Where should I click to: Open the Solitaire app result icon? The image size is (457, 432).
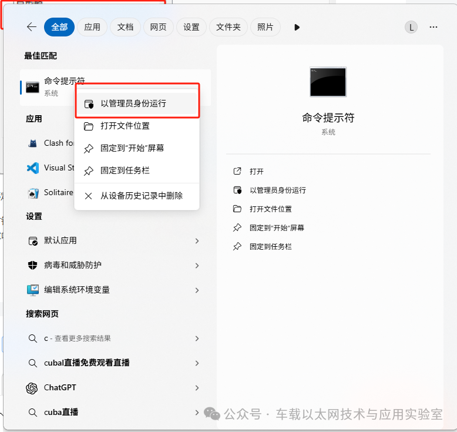tap(33, 193)
